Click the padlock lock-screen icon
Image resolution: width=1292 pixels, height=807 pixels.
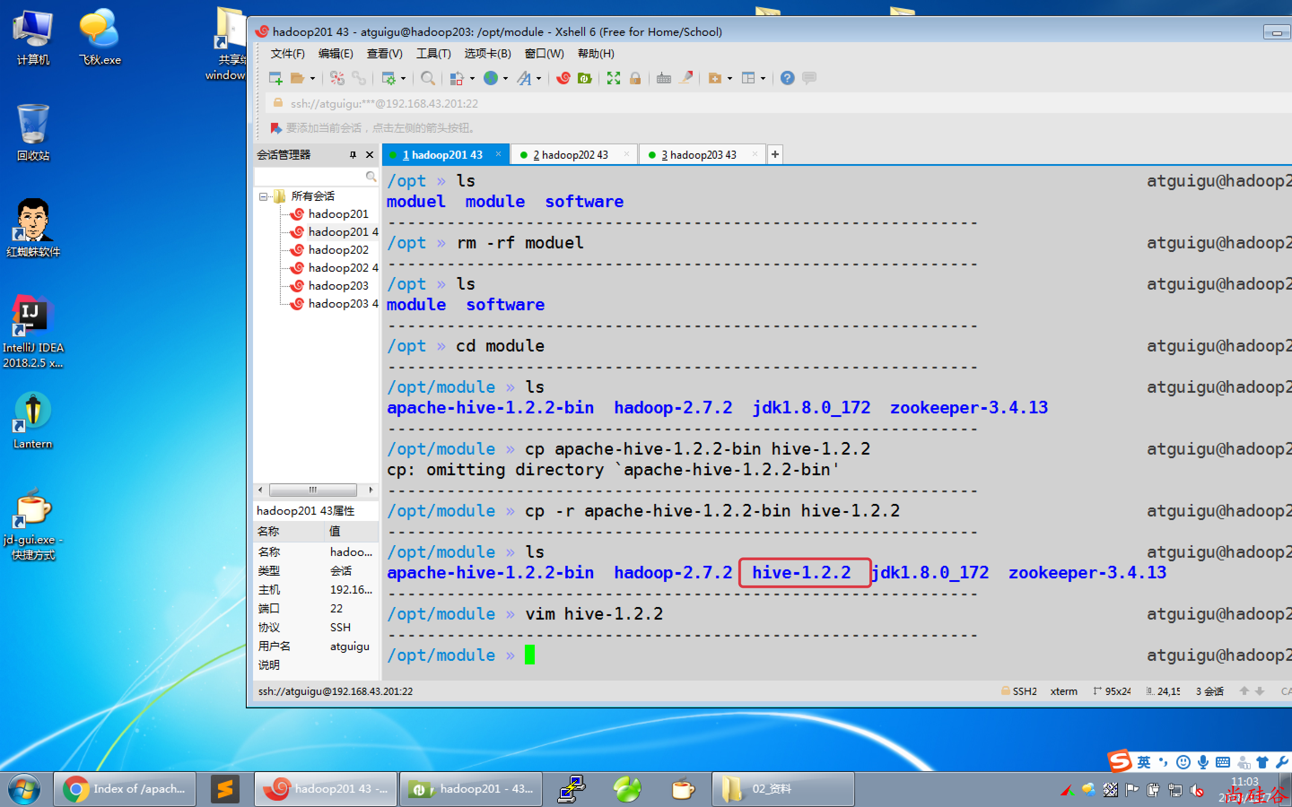pos(635,78)
